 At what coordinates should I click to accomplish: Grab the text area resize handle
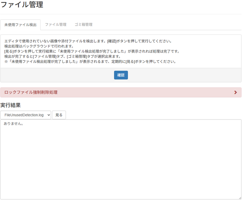point(239,198)
